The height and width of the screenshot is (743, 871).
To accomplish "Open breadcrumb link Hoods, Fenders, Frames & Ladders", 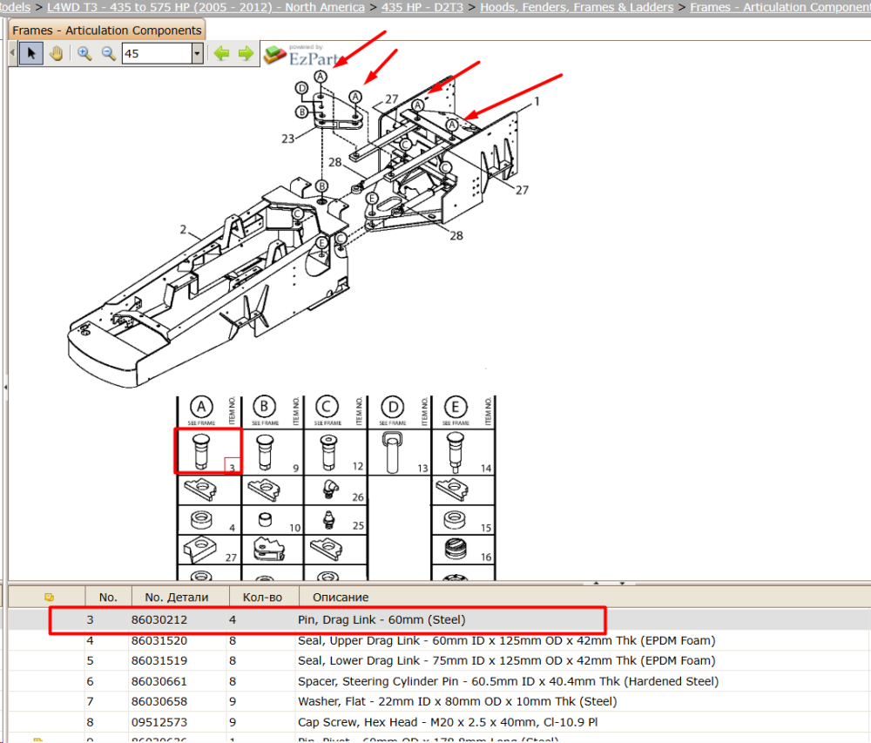I will click(x=577, y=7).
